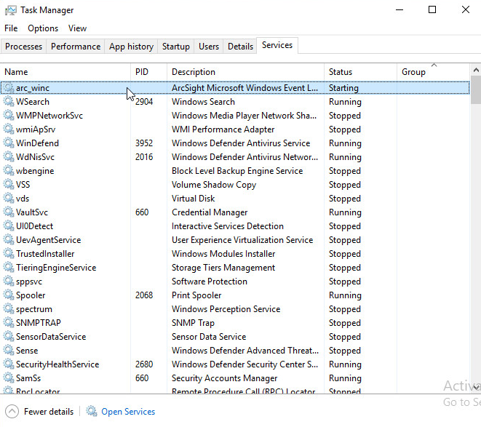Open the View menu
Image resolution: width=481 pixels, height=427 pixels.
77,28
